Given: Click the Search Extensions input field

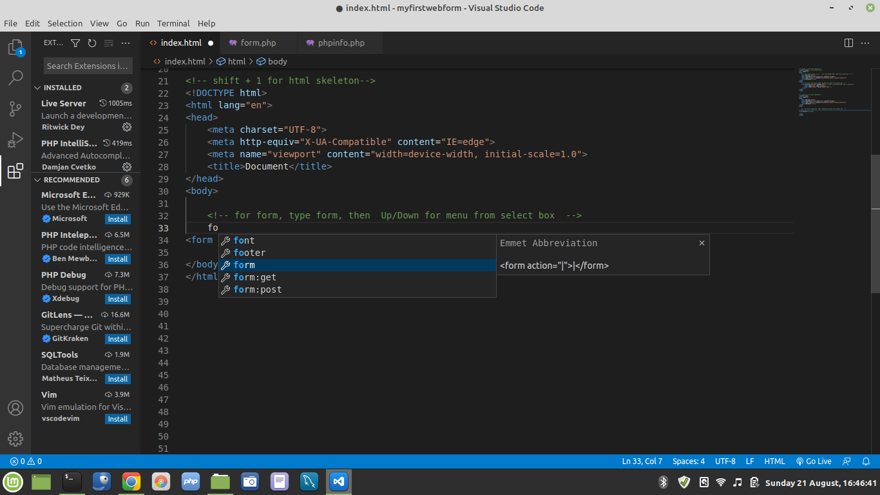Looking at the screenshot, I should (88, 66).
